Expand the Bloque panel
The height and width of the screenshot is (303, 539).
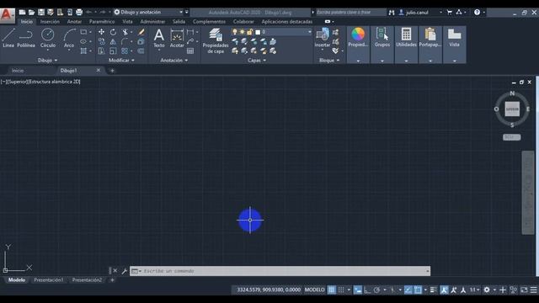tap(329, 60)
